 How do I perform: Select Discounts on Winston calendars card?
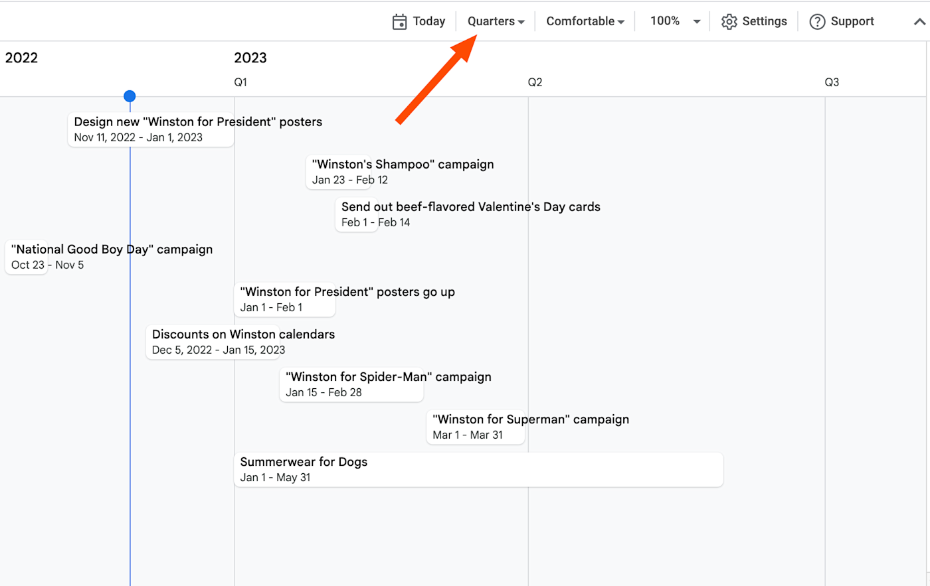(x=213, y=342)
